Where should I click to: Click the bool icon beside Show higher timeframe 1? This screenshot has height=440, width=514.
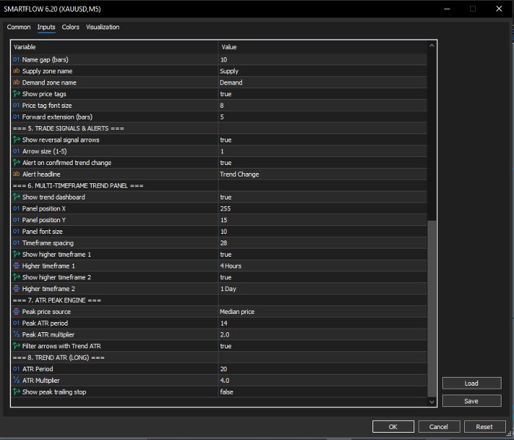click(x=16, y=254)
